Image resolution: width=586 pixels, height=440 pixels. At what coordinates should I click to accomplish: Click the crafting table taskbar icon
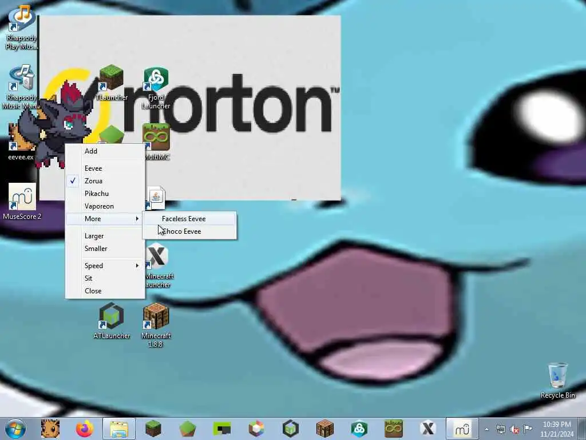325,429
